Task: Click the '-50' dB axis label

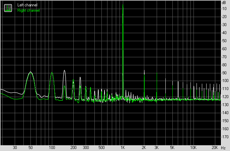Action: coord(224,41)
